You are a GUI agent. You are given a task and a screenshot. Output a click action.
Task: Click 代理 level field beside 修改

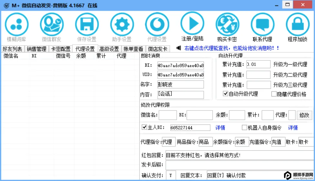(x=292, y=115)
